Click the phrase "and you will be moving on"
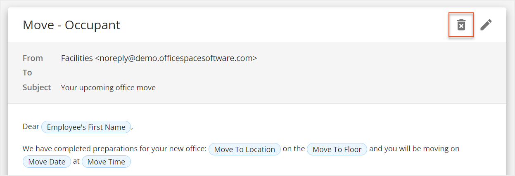The height and width of the screenshot is (176, 515). [414, 149]
